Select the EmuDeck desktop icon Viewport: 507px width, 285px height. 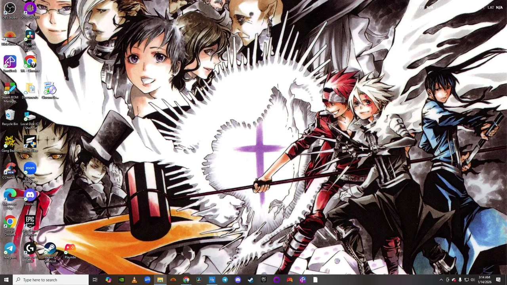(10, 64)
